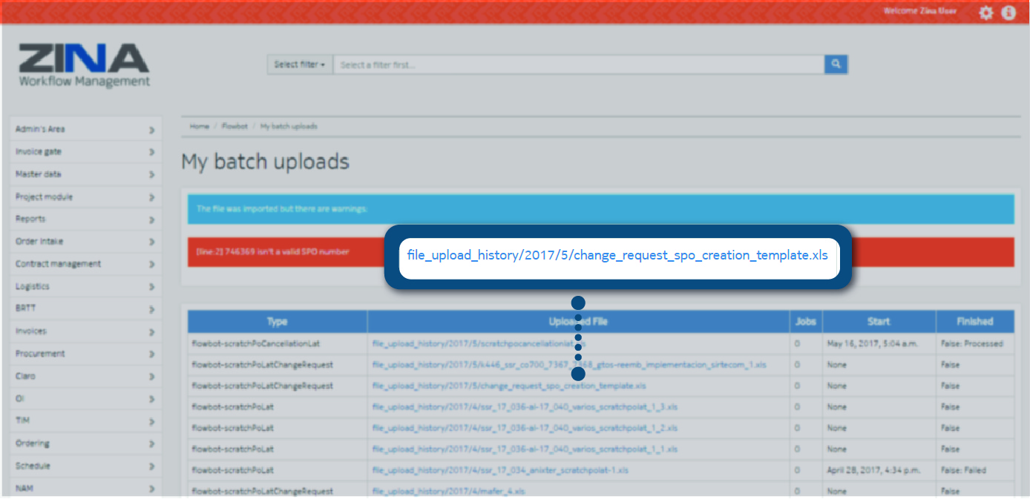
Task: Open the Select filter dropdown
Action: [300, 65]
